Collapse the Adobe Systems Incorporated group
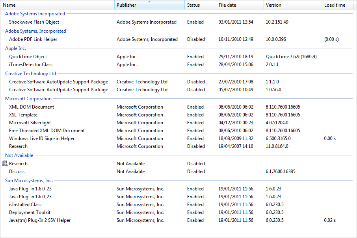Image resolution: width=357 pixels, height=238 pixels. click(x=35, y=14)
